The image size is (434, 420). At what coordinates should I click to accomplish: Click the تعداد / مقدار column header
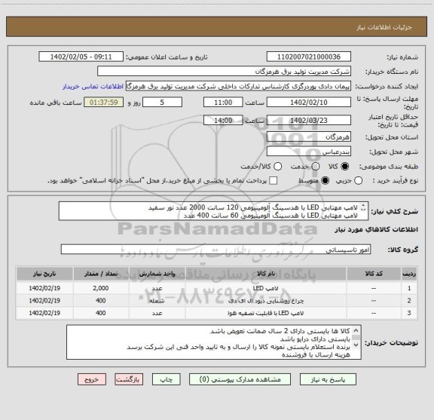101,274
